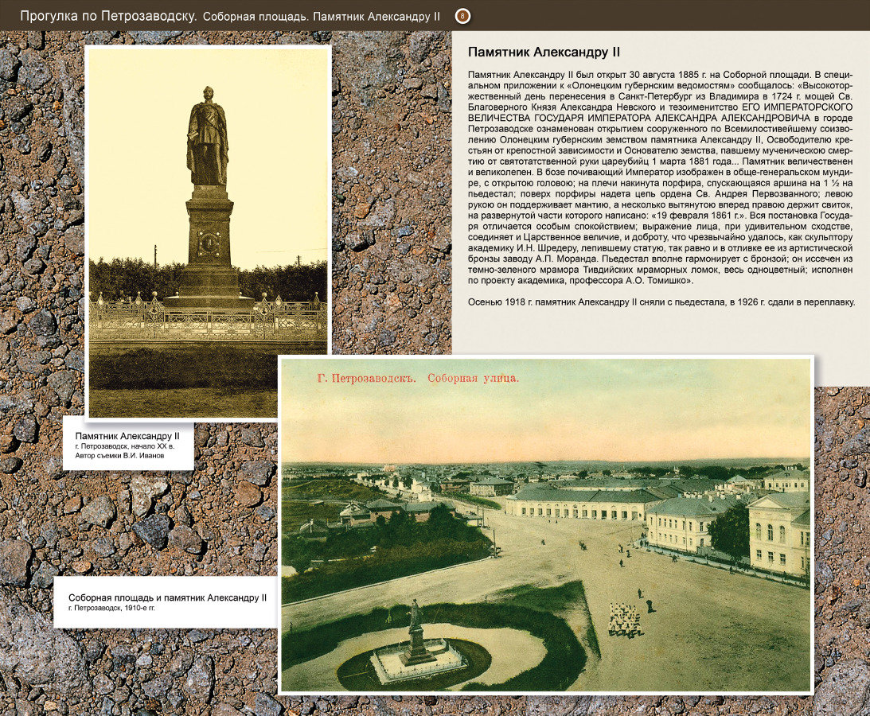Click header subtitle 'Соборная площадь. Памятник Александру II'
The height and width of the screenshot is (716, 870).
pyautogui.click(x=322, y=17)
